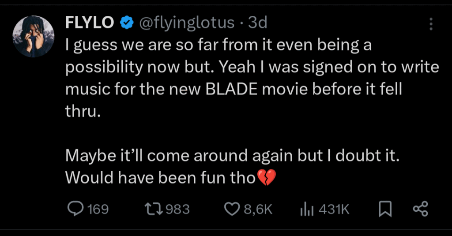Visit the @flyinglotus handle link
The height and width of the screenshot is (236, 452).
[187, 23]
